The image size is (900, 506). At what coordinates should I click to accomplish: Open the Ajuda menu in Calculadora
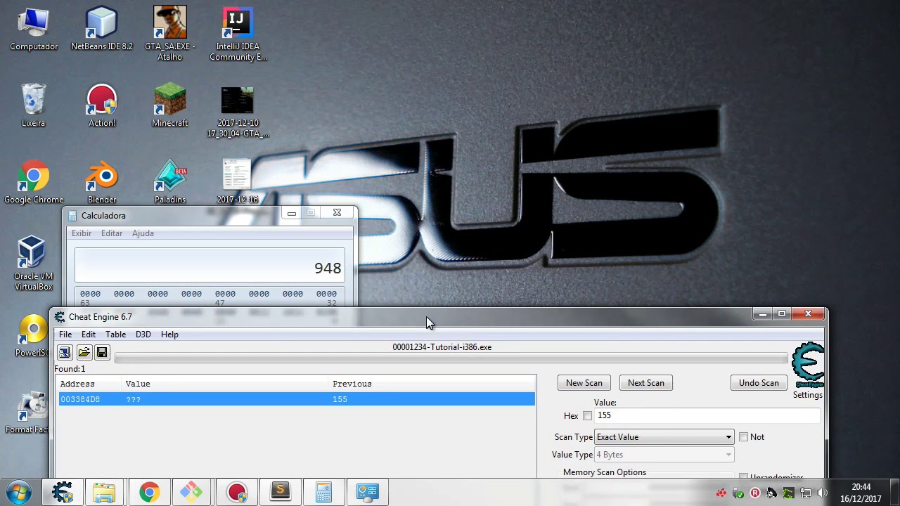pos(143,233)
